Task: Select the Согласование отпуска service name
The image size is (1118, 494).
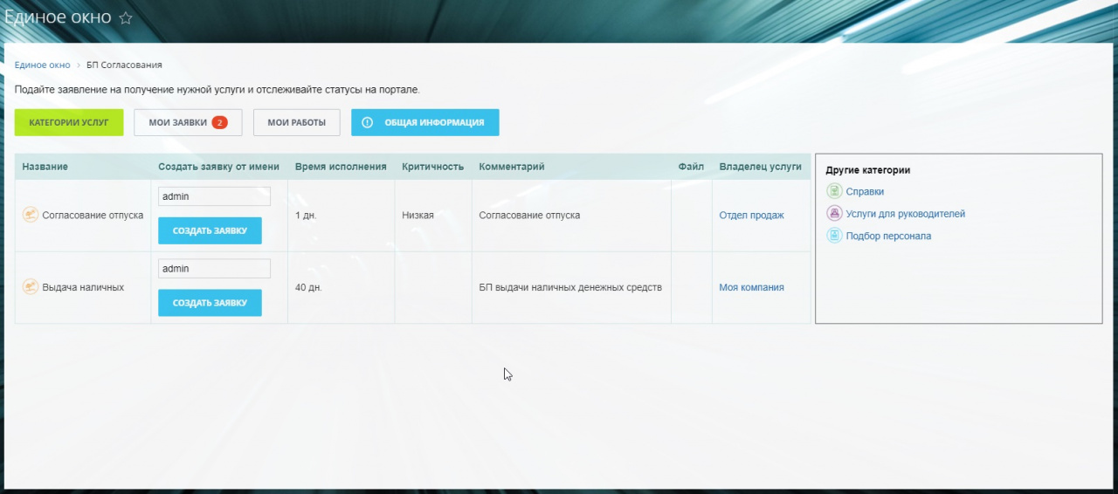Action: pos(93,215)
